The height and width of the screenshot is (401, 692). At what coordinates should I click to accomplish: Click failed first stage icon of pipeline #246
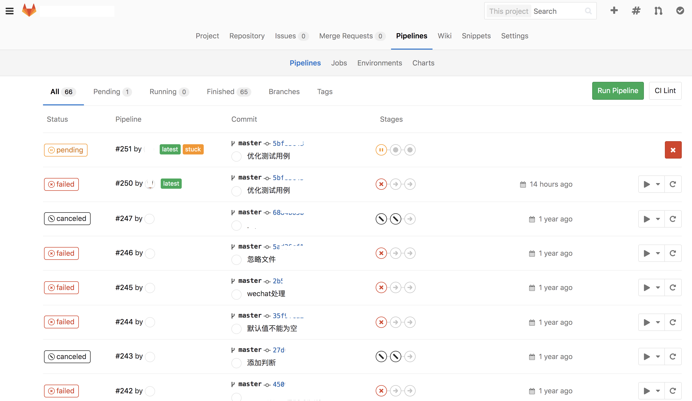(x=381, y=253)
